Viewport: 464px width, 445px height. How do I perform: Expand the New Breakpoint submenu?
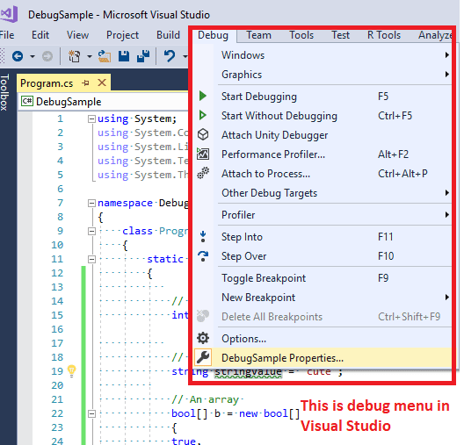click(x=323, y=298)
